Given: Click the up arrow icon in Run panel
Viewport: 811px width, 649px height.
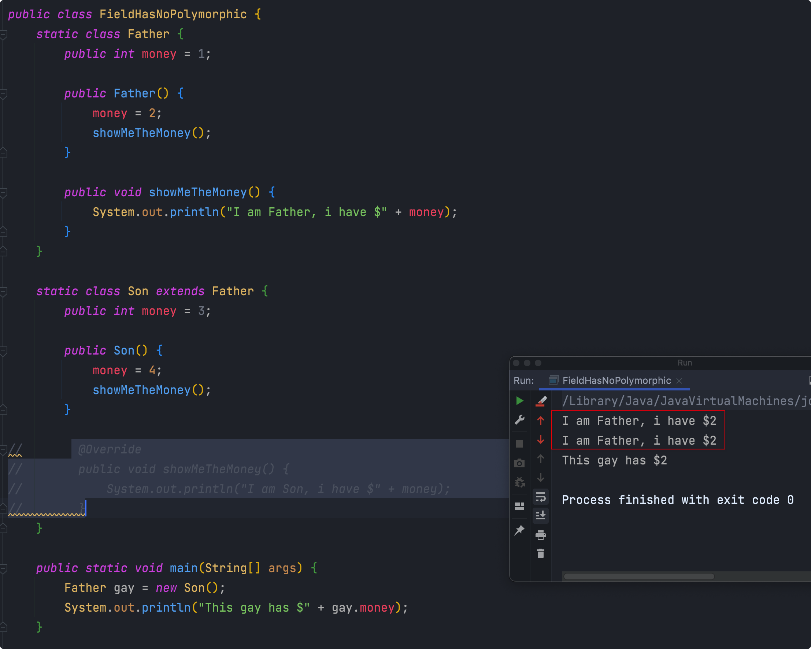Looking at the screenshot, I should pyautogui.click(x=541, y=420).
